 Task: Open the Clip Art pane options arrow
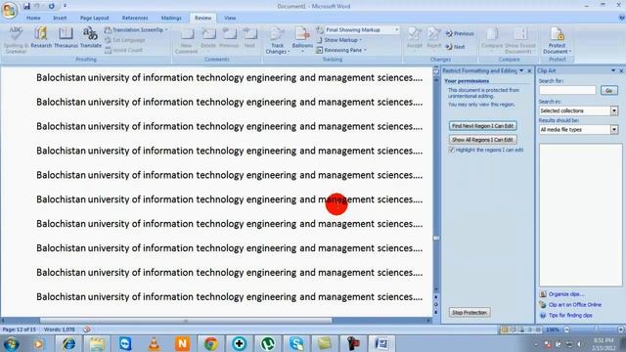click(613, 70)
